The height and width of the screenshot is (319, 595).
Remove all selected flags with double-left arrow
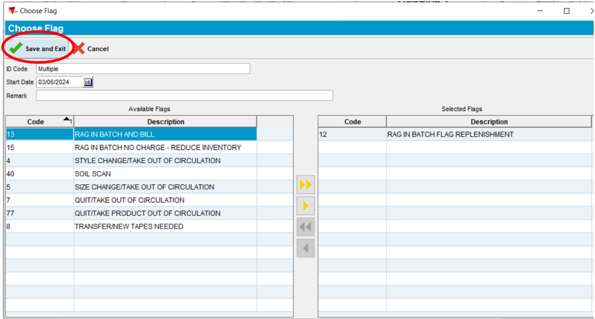click(x=305, y=227)
